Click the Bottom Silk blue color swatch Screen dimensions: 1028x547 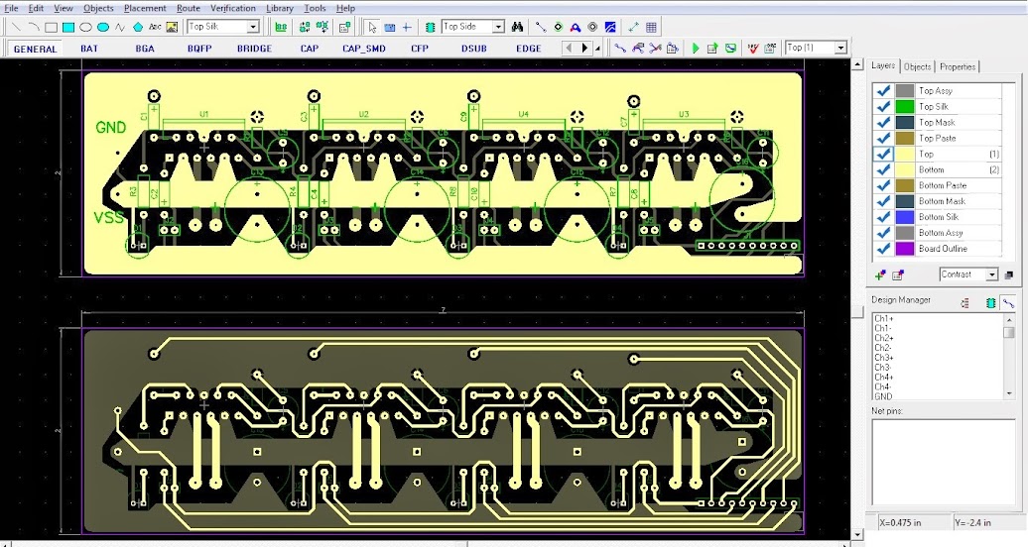point(904,217)
